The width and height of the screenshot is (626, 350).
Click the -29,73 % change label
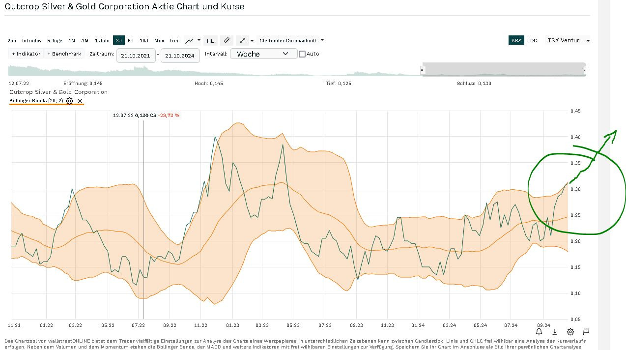coord(169,116)
